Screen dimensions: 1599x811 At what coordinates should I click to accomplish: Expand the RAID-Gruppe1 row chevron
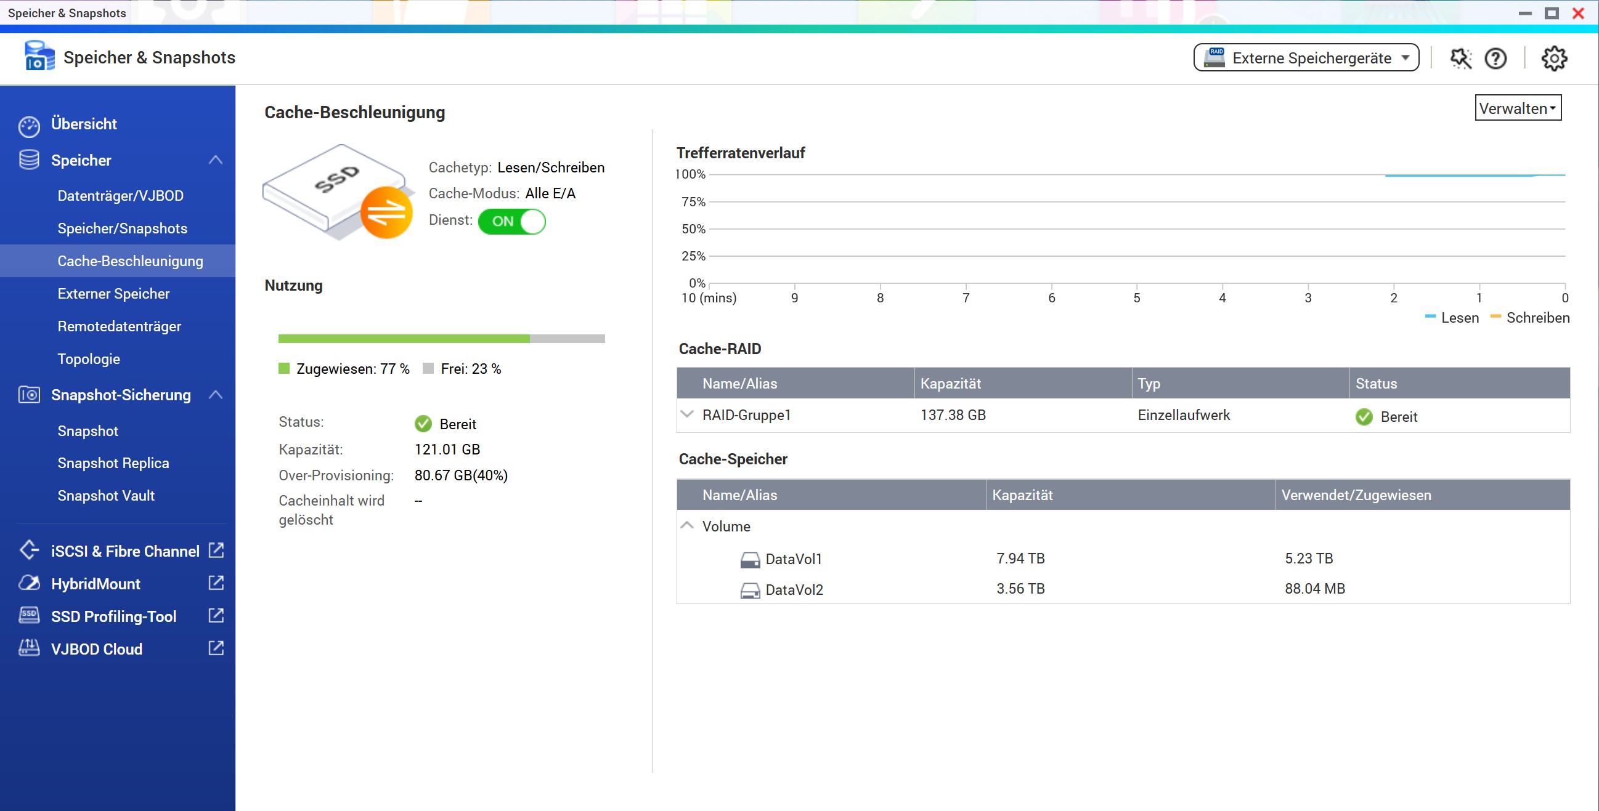[x=686, y=414]
